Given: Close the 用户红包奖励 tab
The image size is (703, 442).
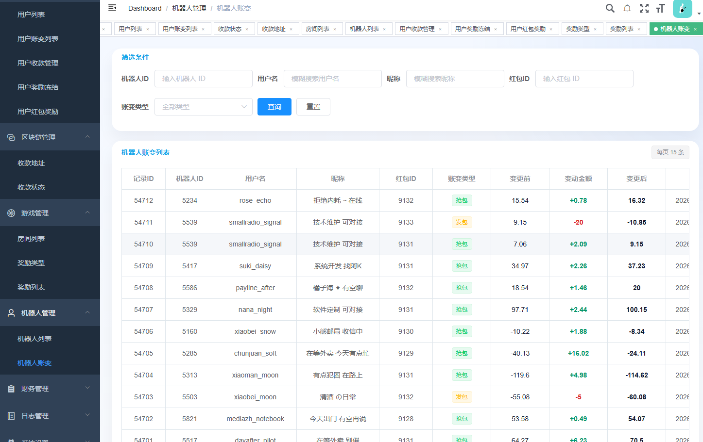Looking at the screenshot, I should coord(551,29).
